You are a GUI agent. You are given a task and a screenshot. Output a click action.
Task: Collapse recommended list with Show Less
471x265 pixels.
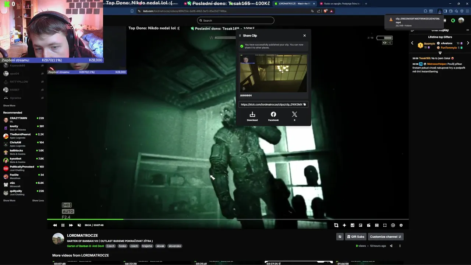[38, 201]
